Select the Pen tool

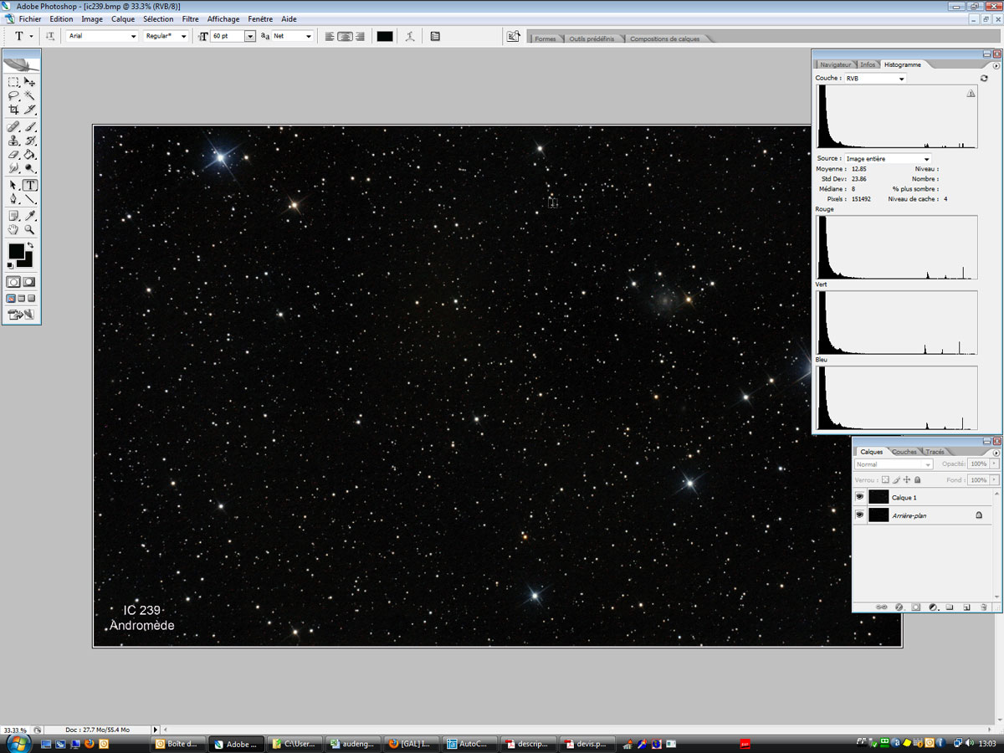click(13, 199)
